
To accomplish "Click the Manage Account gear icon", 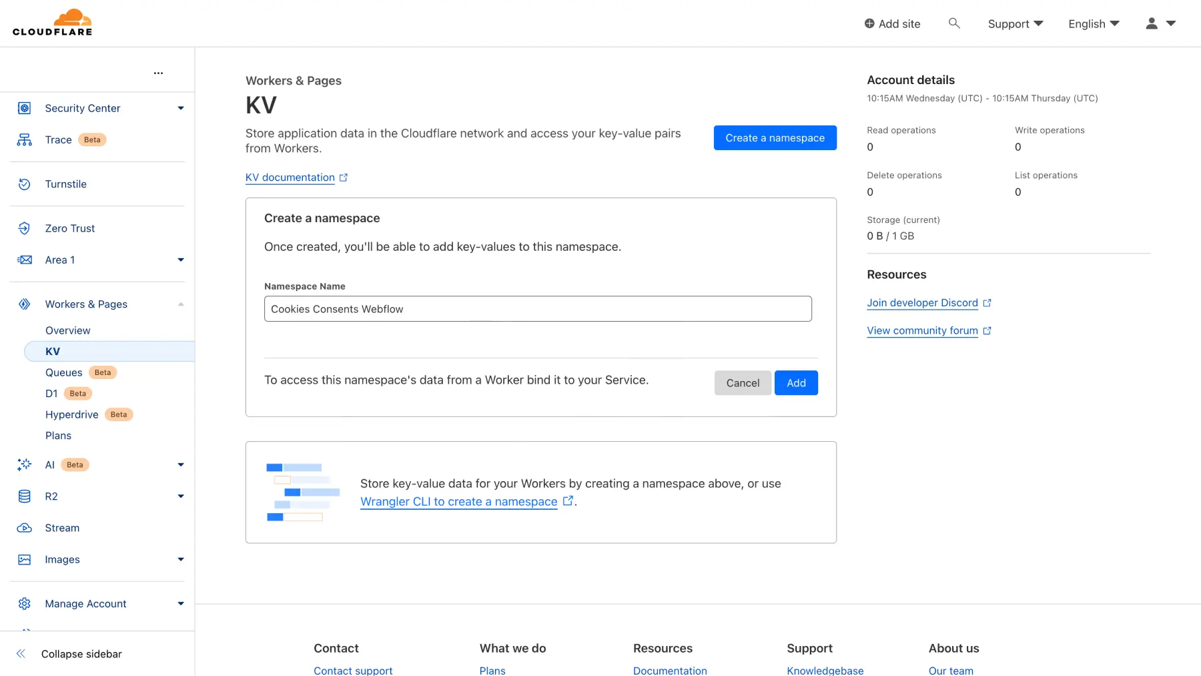I will click(x=25, y=604).
